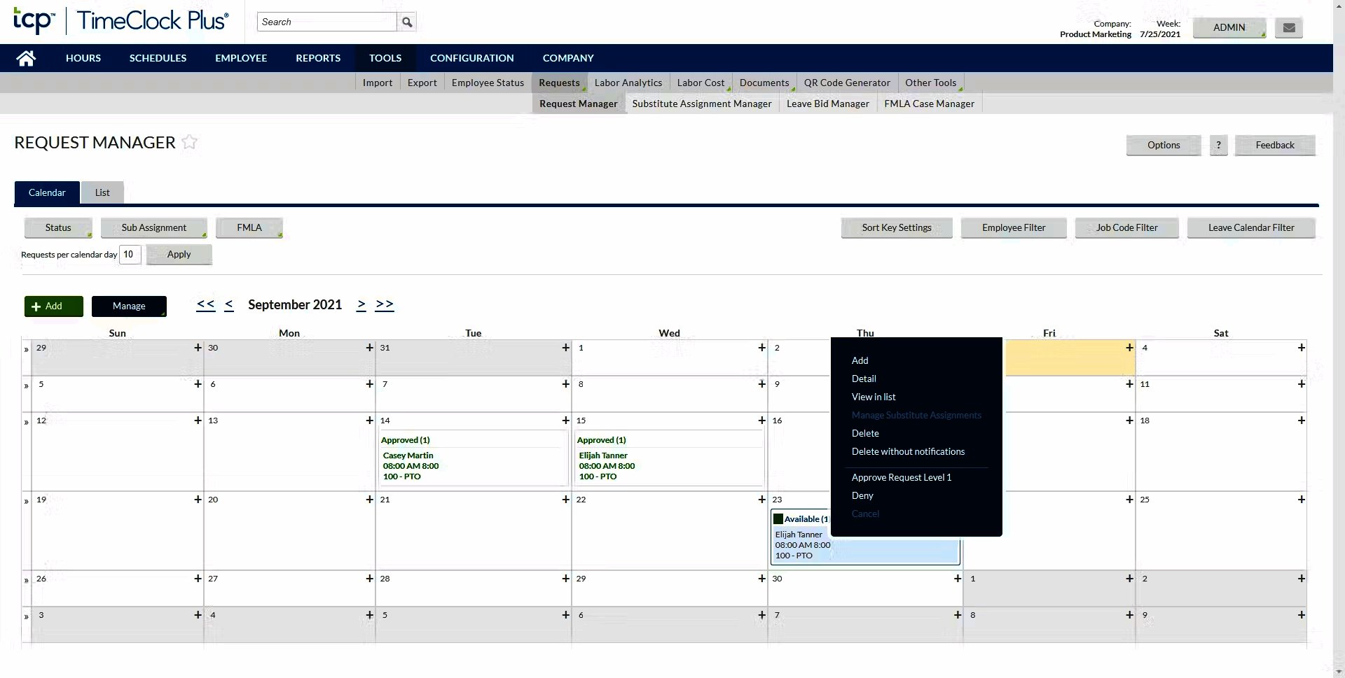
Task: Open the Feedback dialog
Action: point(1275,145)
